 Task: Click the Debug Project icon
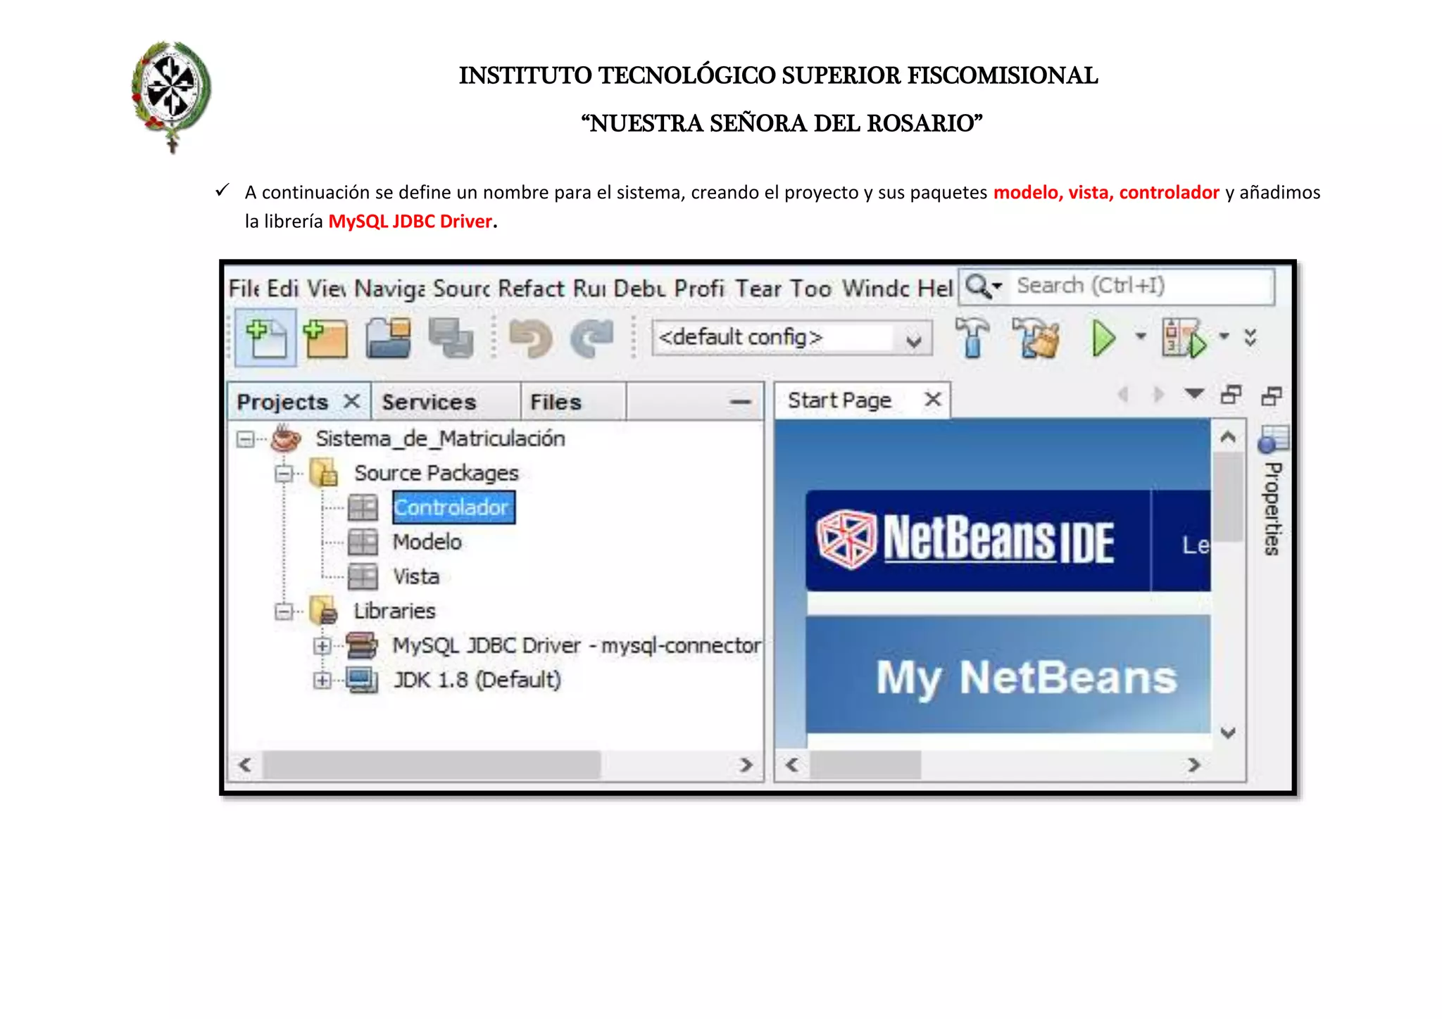(1184, 338)
